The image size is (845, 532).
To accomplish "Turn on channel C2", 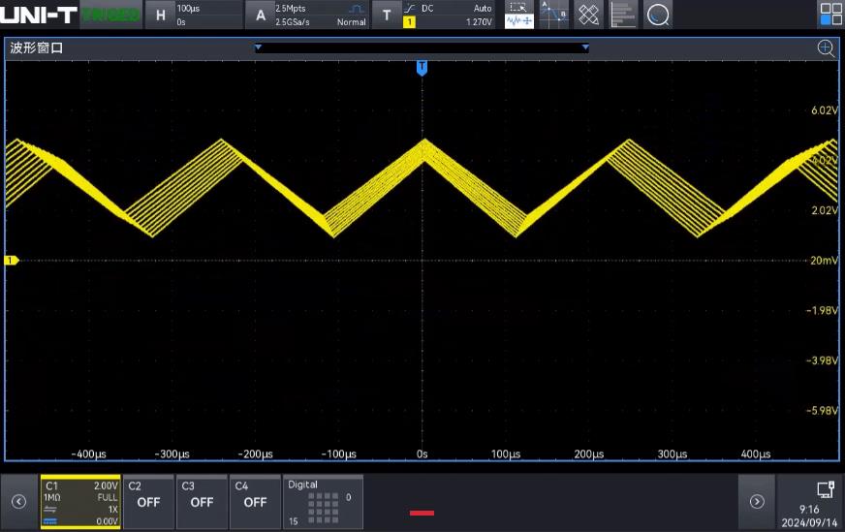I will (x=148, y=502).
